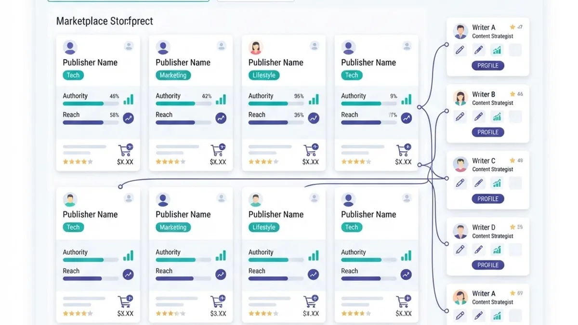Viewport: 578px width, 325px height.
Task: Click the Reach progress bar showing 58%
Action: click(91, 122)
